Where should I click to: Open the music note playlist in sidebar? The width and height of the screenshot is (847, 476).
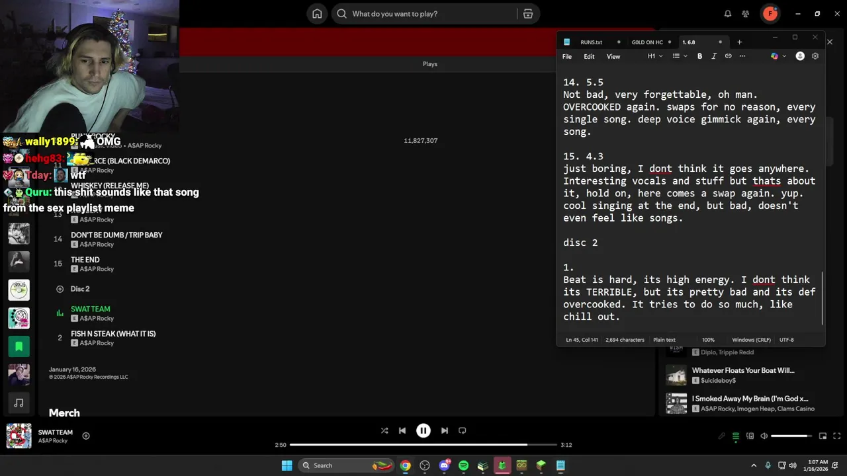point(19,403)
